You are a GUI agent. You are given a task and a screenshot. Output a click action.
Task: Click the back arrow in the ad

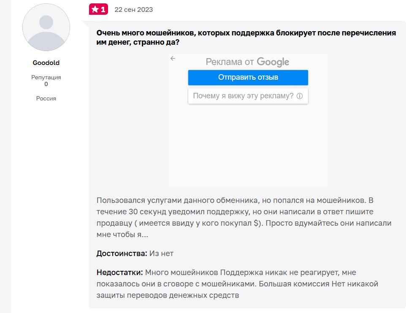coord(173,59)
